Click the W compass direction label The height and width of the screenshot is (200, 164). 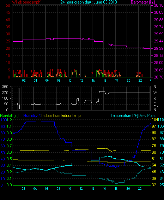click(155, 93)
